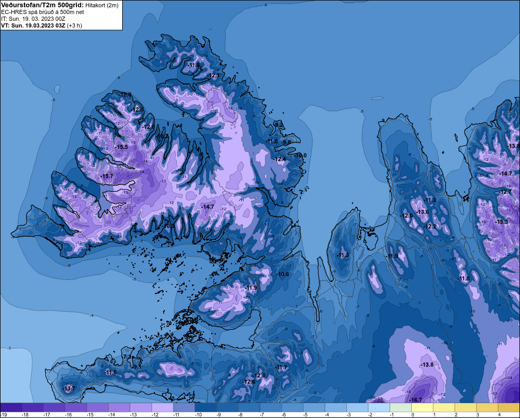This screenshot has height=418, width=520.
Task: Pick the legend swatch between -5 and -4
Action: tap(314, 408)
